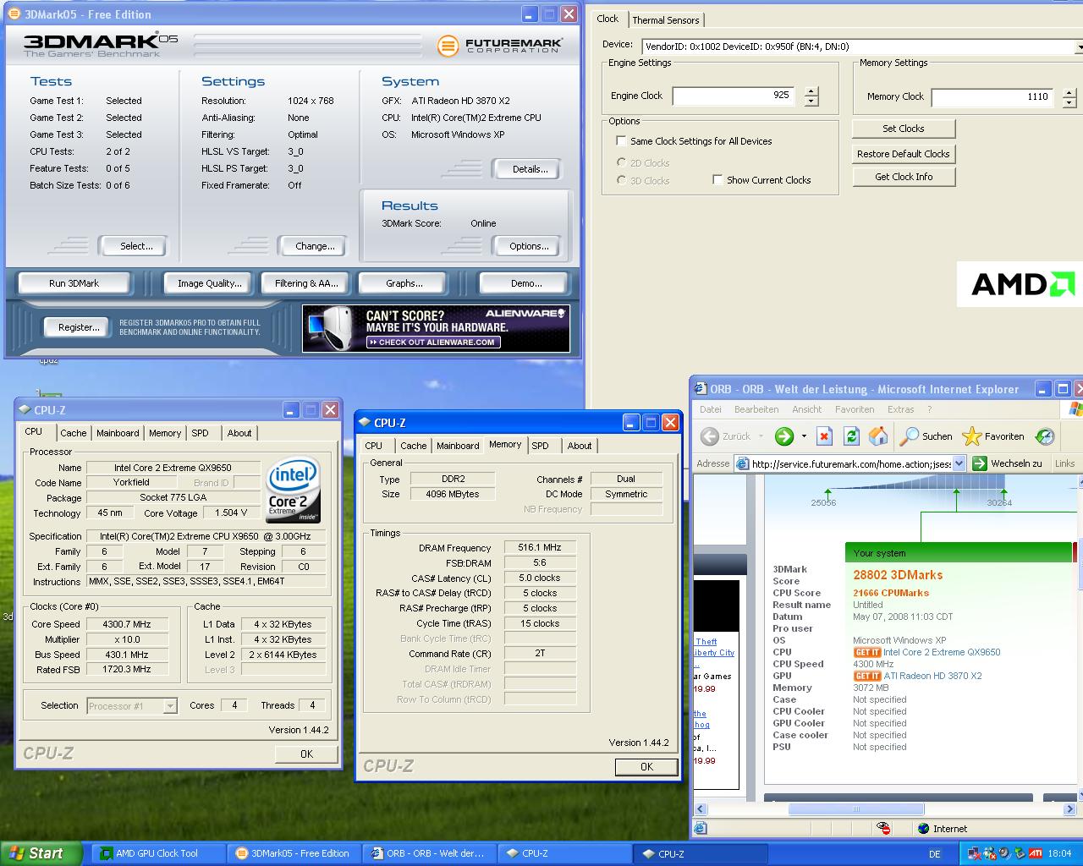Viewport: 1083px width, 866px height.
Task: Click the Home house icon in Internet Explorer
Action: click(x=878, y=436)
